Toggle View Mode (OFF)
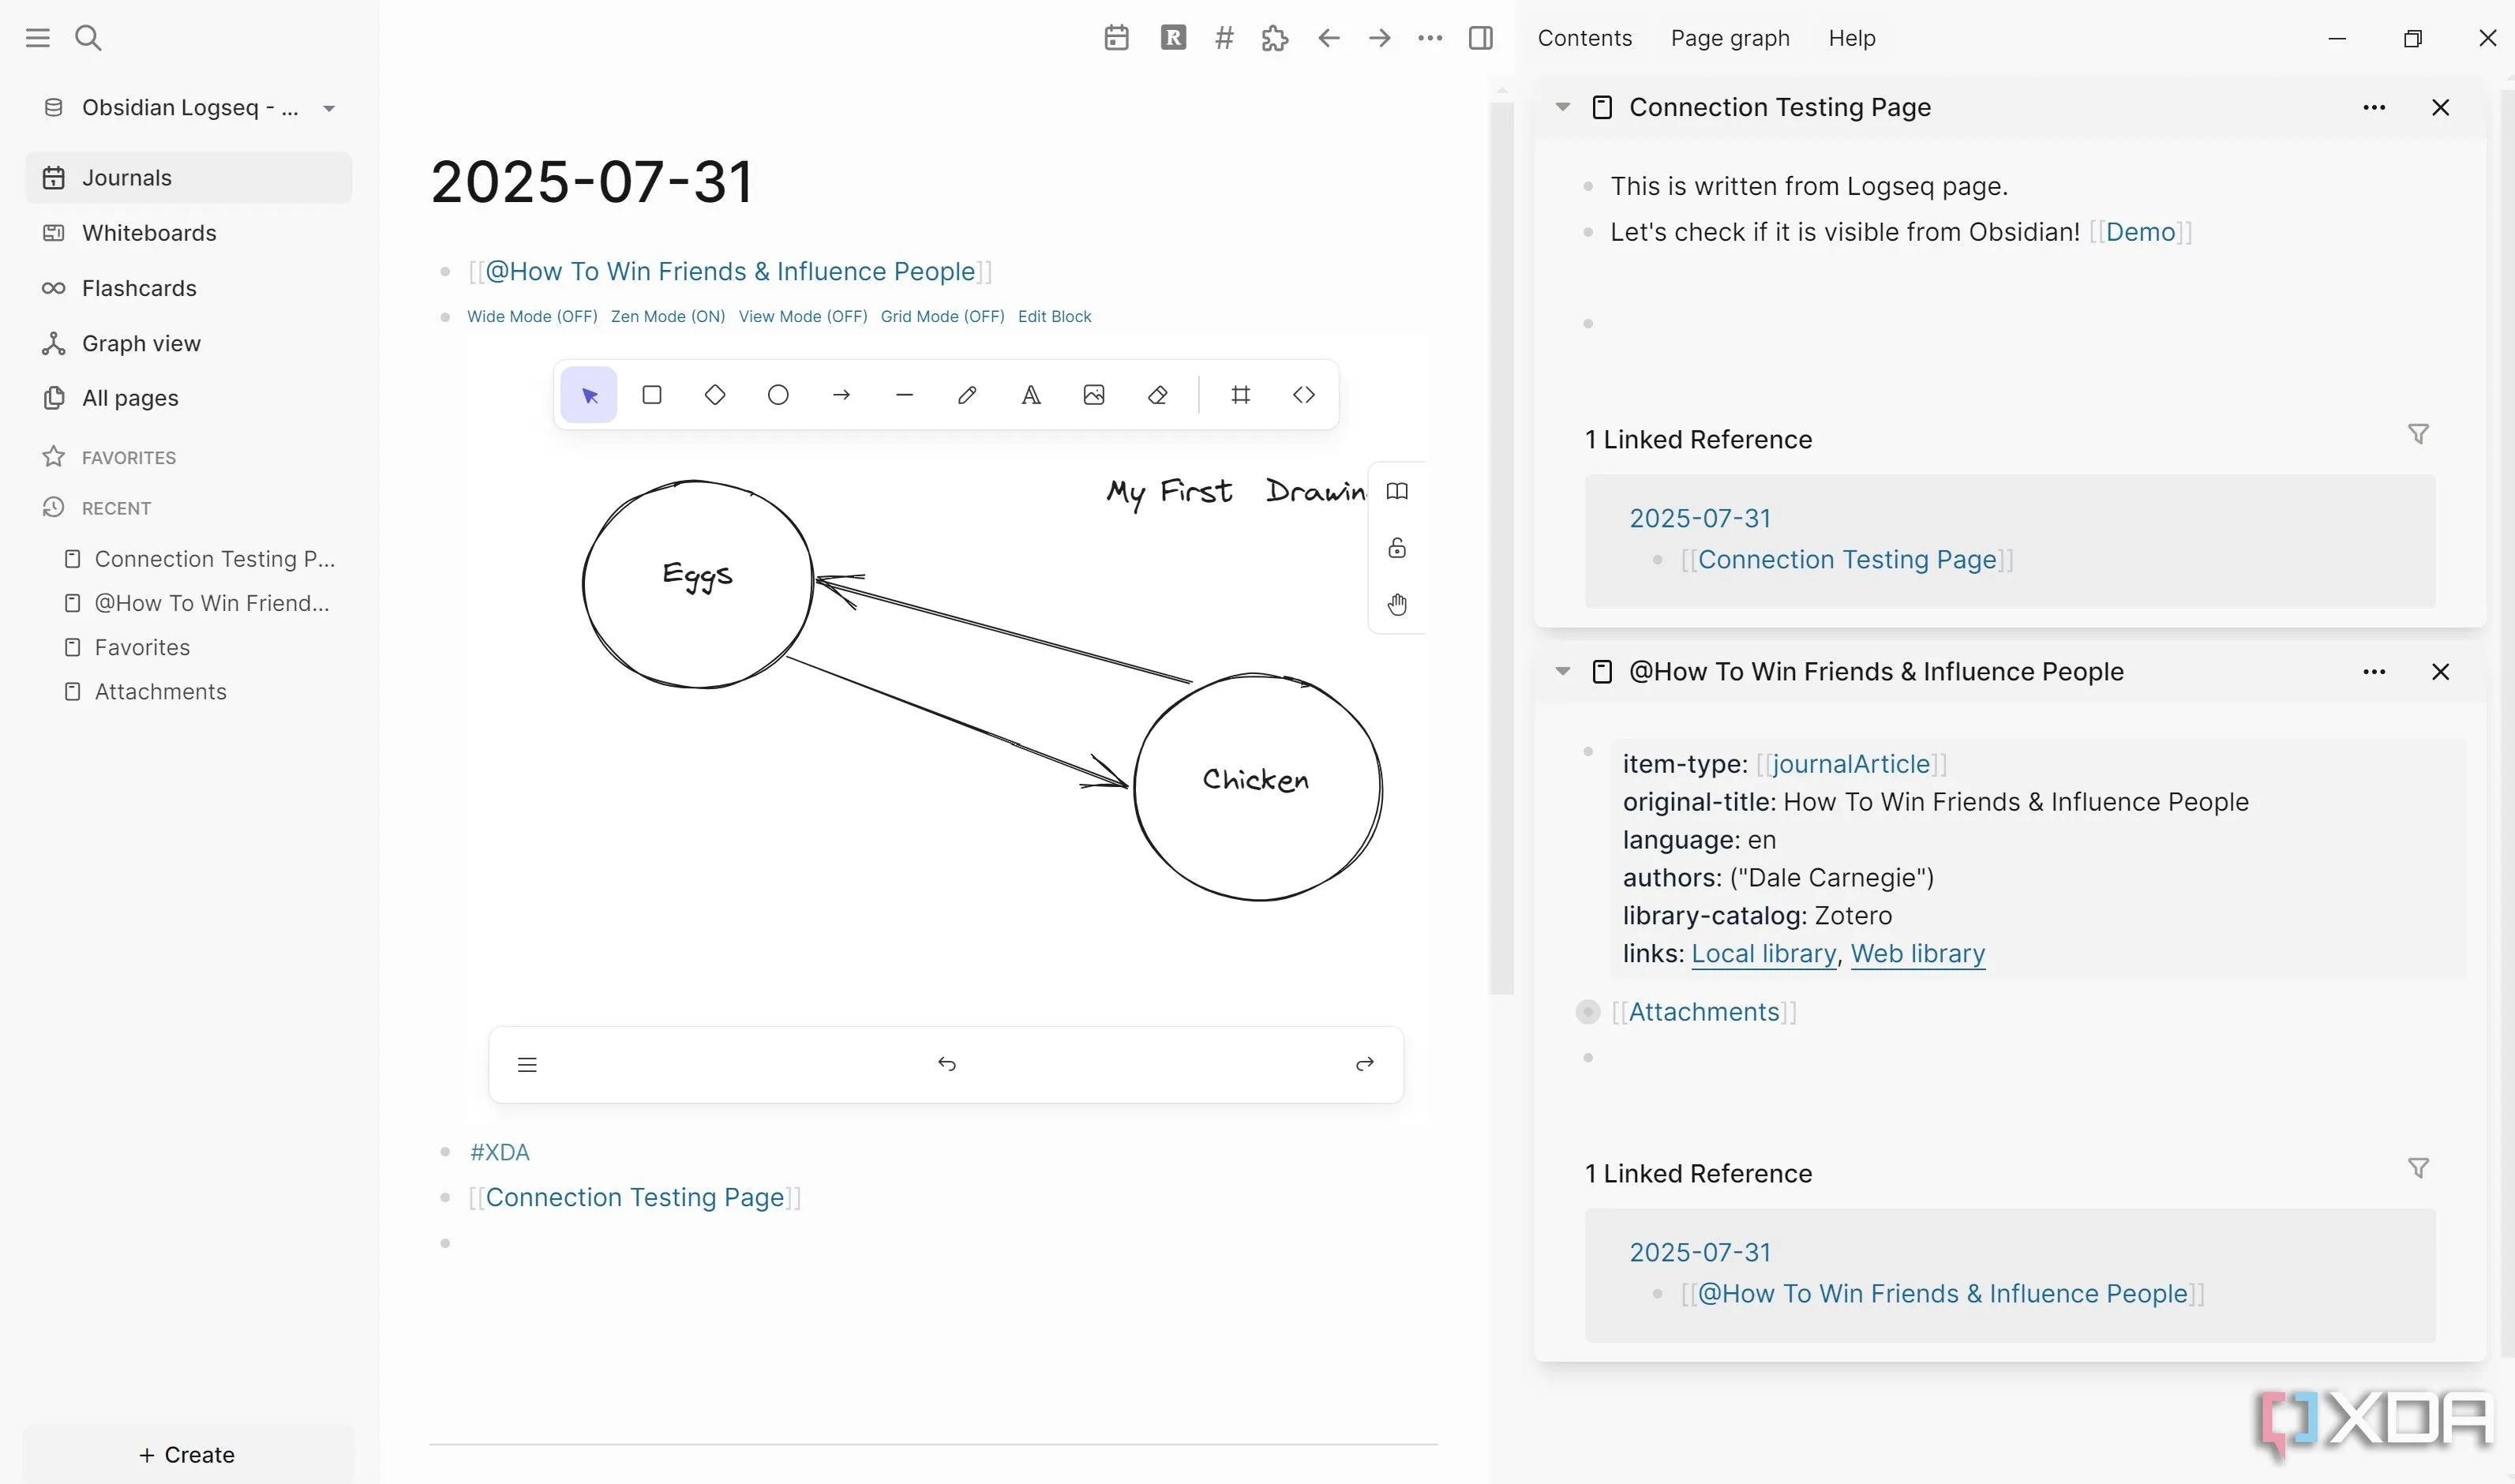Screen dimensions: 2515x1484 [x=803, y=317]
